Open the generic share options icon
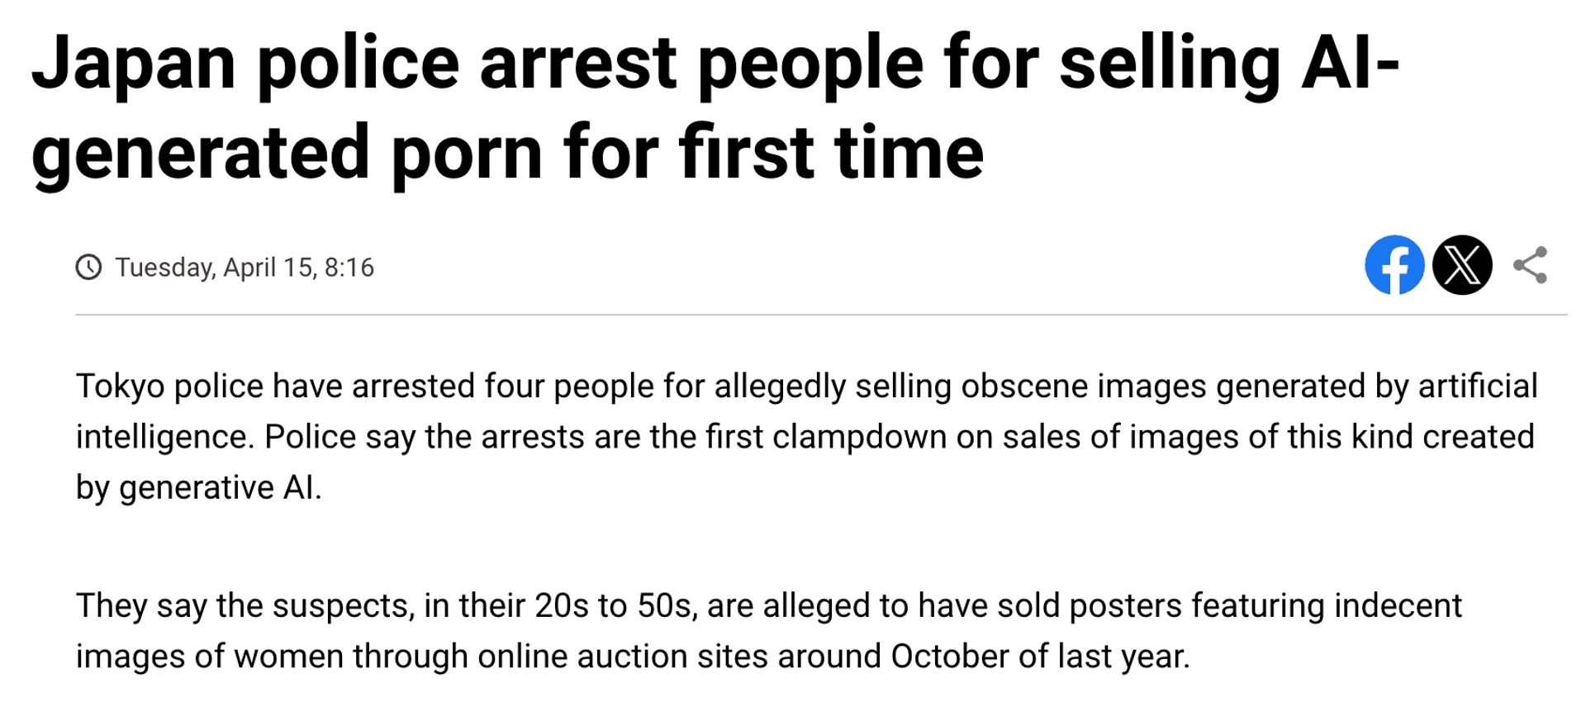This screenshot has height=721, width=1586. click(1530, 265)
